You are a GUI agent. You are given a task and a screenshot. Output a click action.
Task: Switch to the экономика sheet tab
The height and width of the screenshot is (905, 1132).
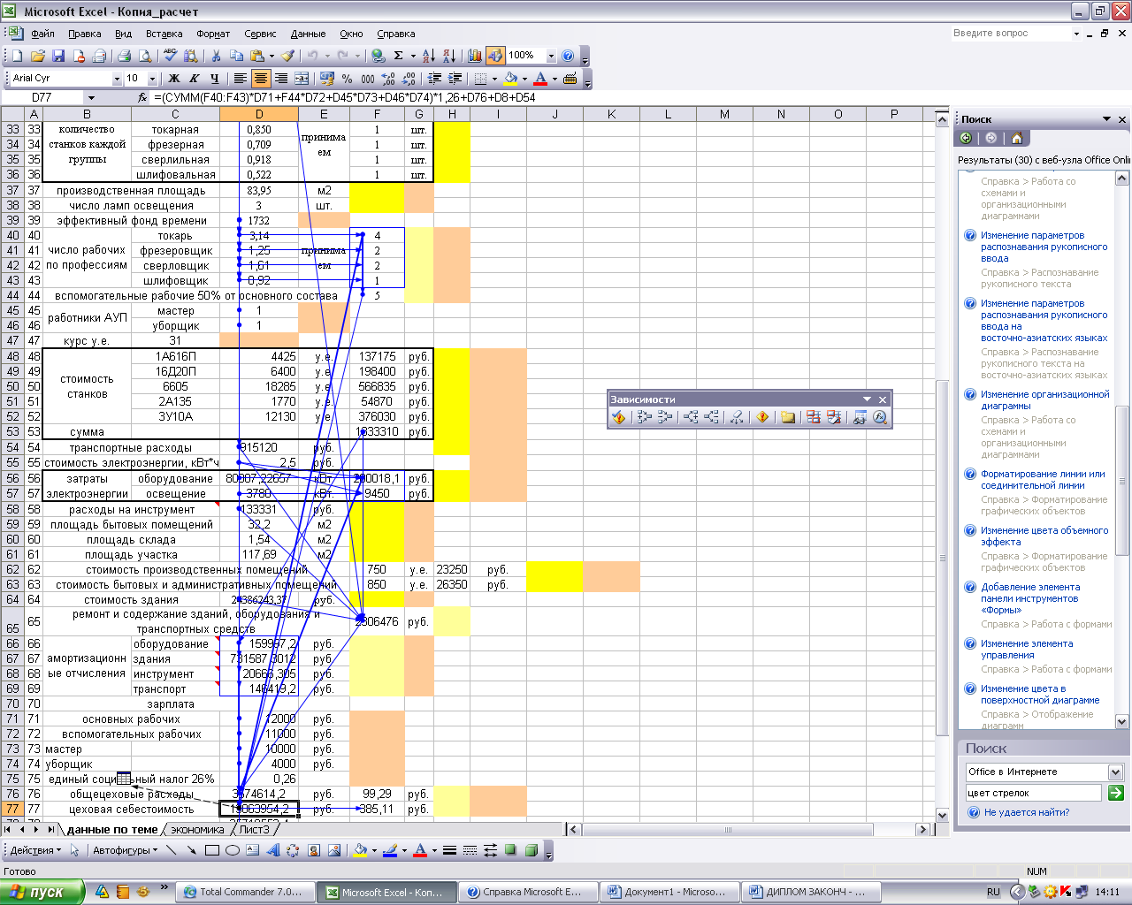(x=197, y=829)
